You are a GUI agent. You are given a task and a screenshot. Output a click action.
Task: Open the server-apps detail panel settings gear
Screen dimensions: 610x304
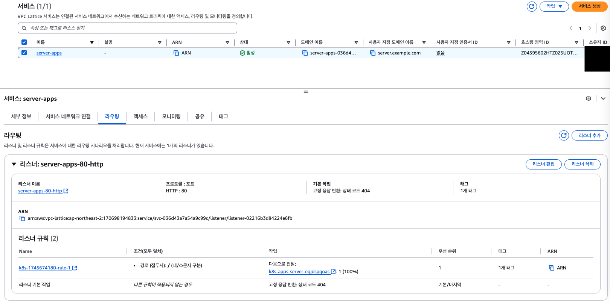point(589,98)
